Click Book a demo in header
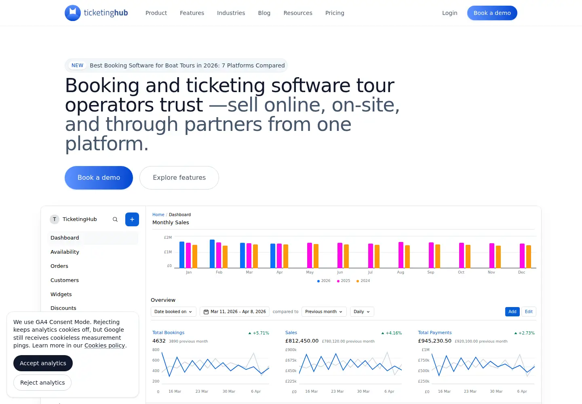This screenshot has height=404, width=582. 492,13
